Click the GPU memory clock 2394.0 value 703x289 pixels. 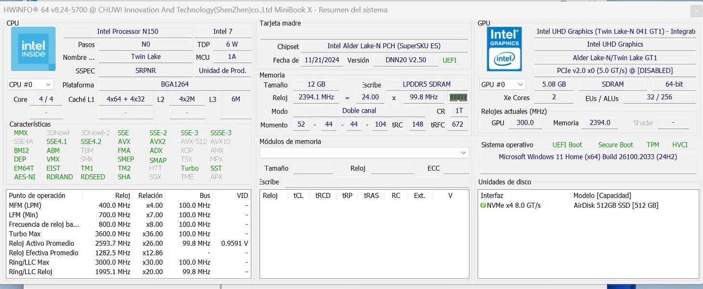point(599,123)
